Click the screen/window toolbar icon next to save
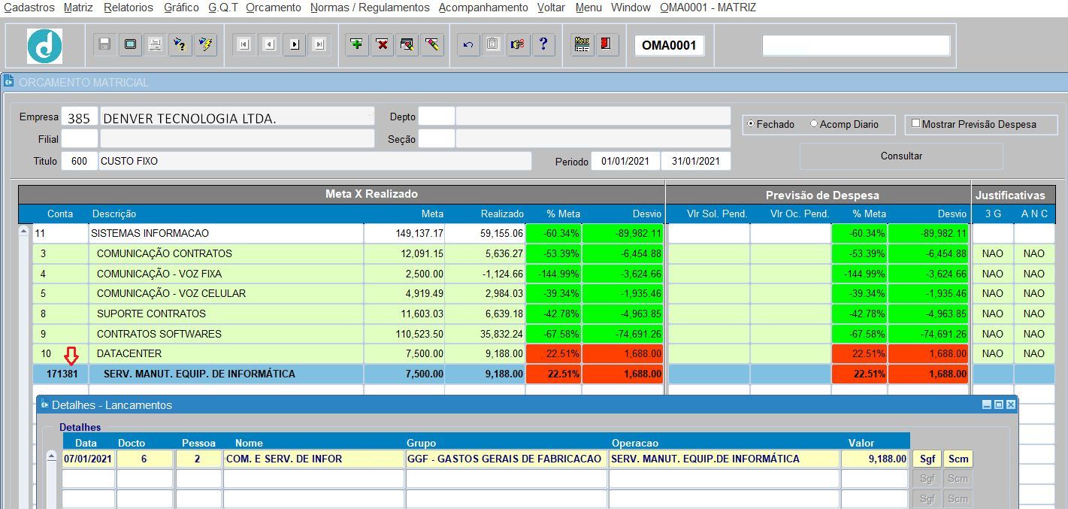The height and width of the screenshot is (509, 1068). (130, 44)
